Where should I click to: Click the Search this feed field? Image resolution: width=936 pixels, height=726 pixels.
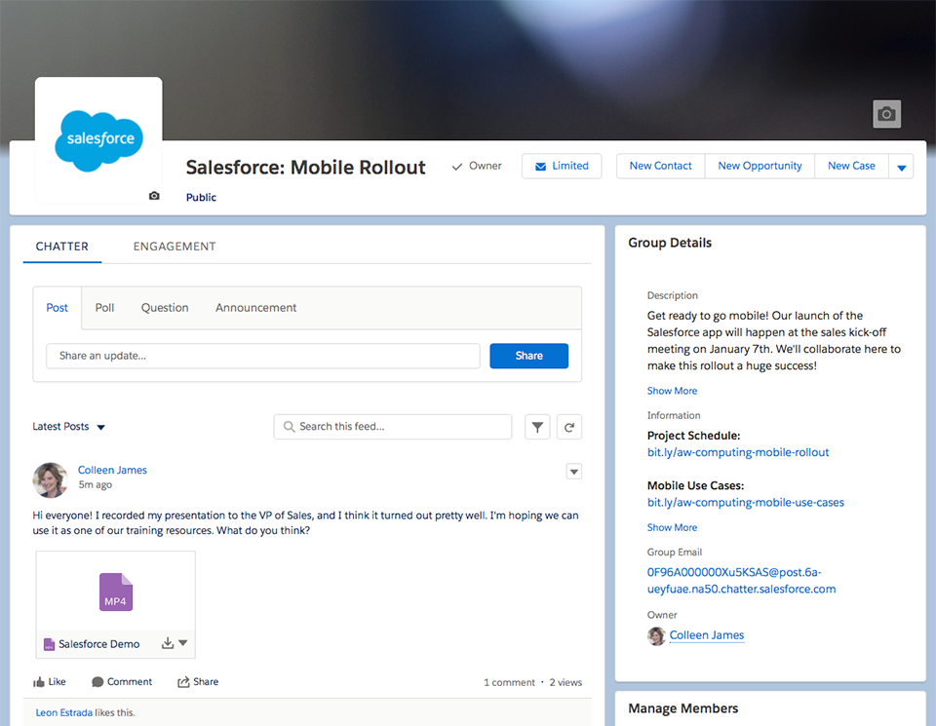coord(392,427)
